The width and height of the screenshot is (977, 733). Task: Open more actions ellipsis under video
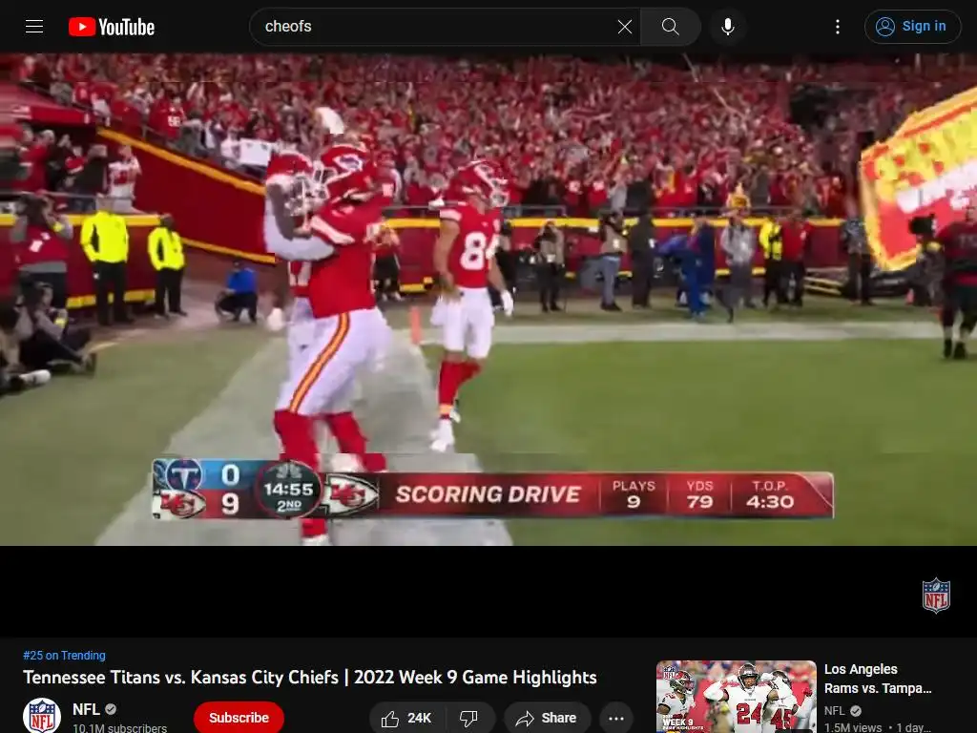(x=616, y=718)
